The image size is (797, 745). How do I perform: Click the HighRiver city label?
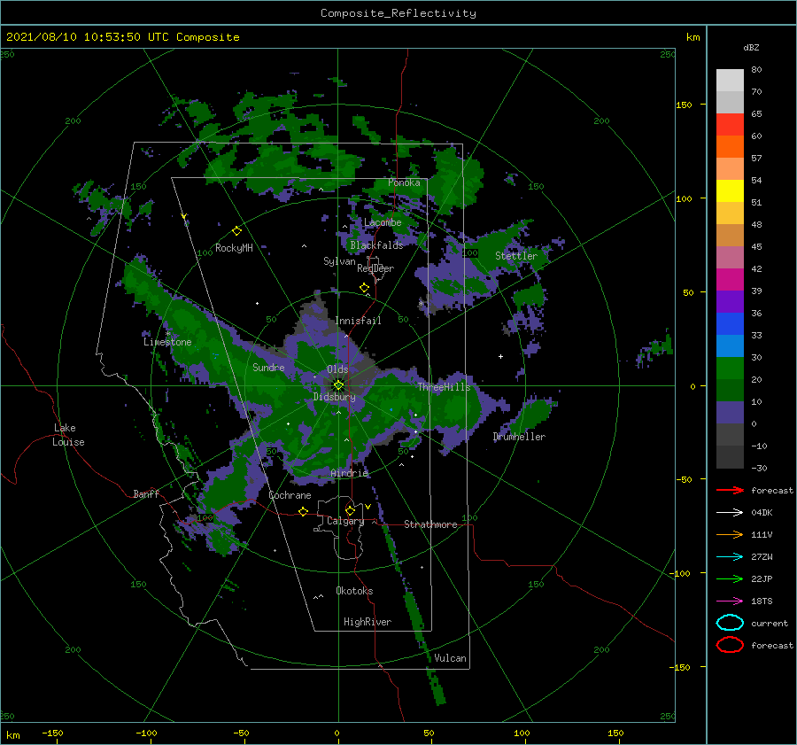tap(368, 622)
